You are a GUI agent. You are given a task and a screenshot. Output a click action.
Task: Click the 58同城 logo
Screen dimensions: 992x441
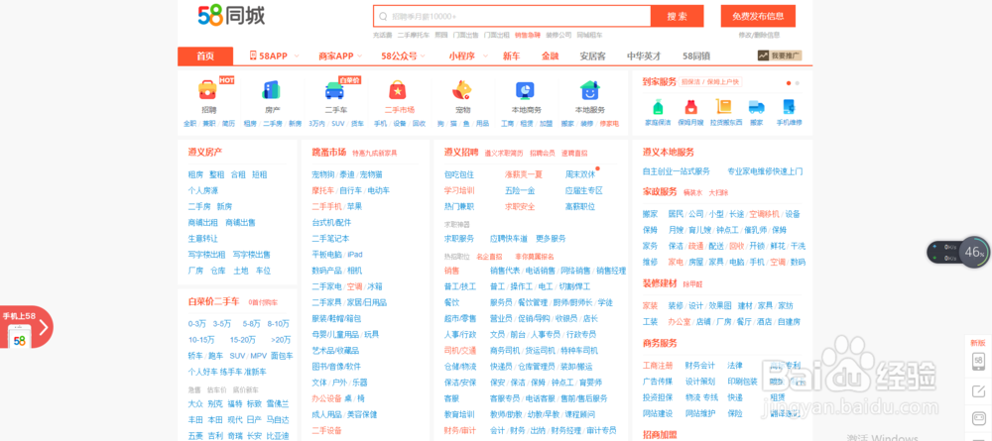click(231, 15)
